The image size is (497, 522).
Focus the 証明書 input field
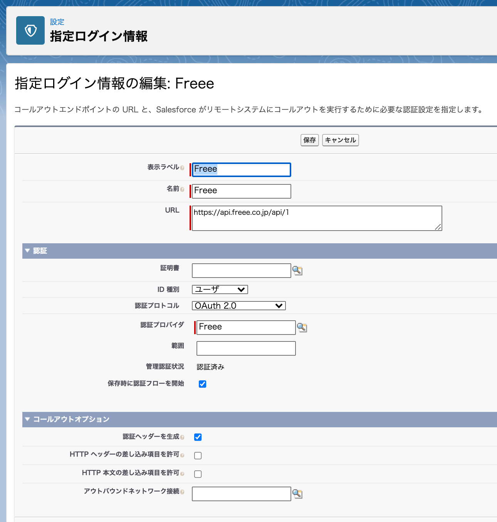point(242,271)
